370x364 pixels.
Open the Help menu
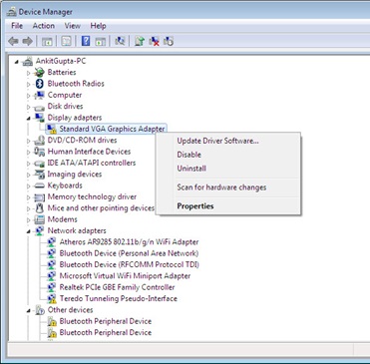98,26
